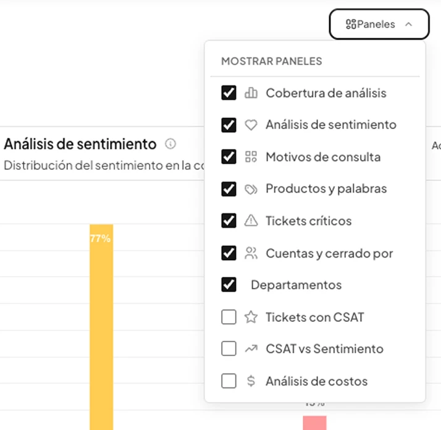Collapse the Paneles dropdown button

[x=379, y=25]
